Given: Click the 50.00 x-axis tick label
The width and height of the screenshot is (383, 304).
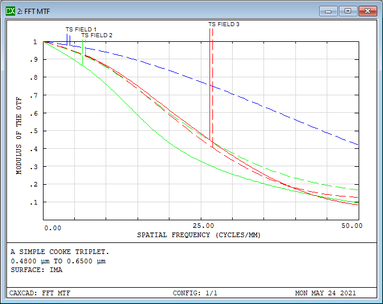Looking at the screenshot, I should [352, 226].
